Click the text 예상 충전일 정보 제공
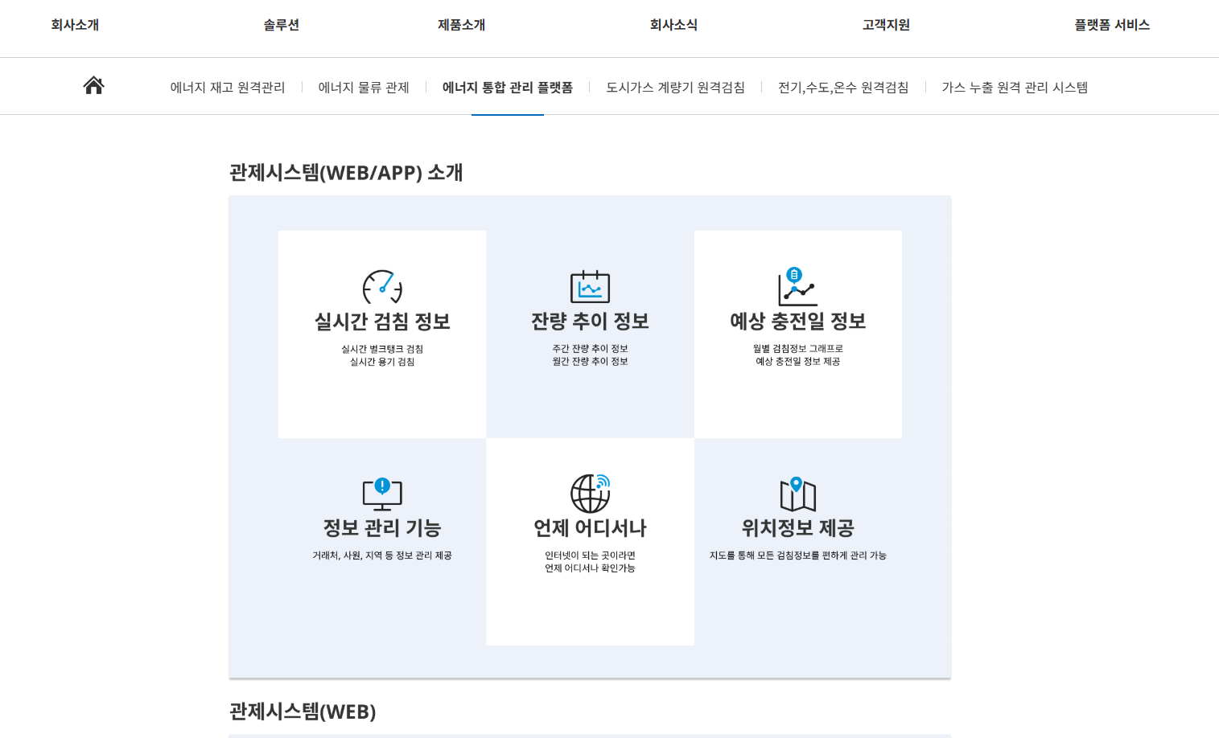 (797, 361)
